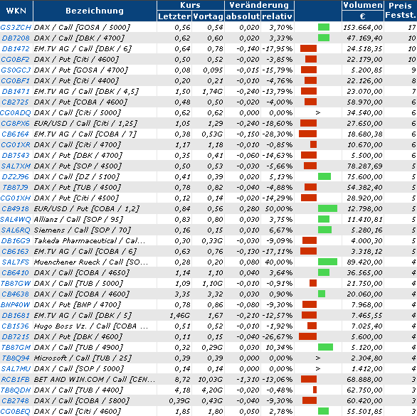This screenshot has height=416, width=417.
Task: Click red change bar for CB6164 row
Action: click(x=307, y=134)
